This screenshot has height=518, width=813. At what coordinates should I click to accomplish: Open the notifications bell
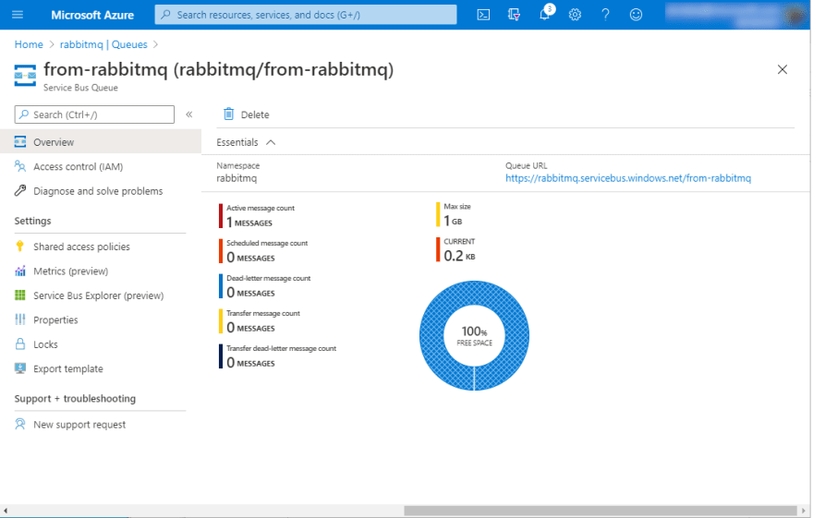[x=544, y=15]
